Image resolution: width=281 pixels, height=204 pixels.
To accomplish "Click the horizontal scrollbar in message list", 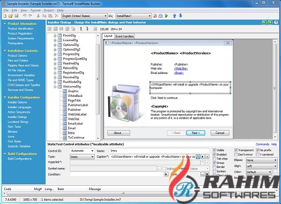I will click(x=123, y=193).
